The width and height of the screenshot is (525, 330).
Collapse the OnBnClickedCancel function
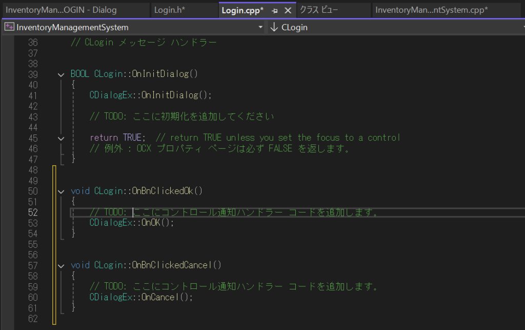(x=62, y=266)
